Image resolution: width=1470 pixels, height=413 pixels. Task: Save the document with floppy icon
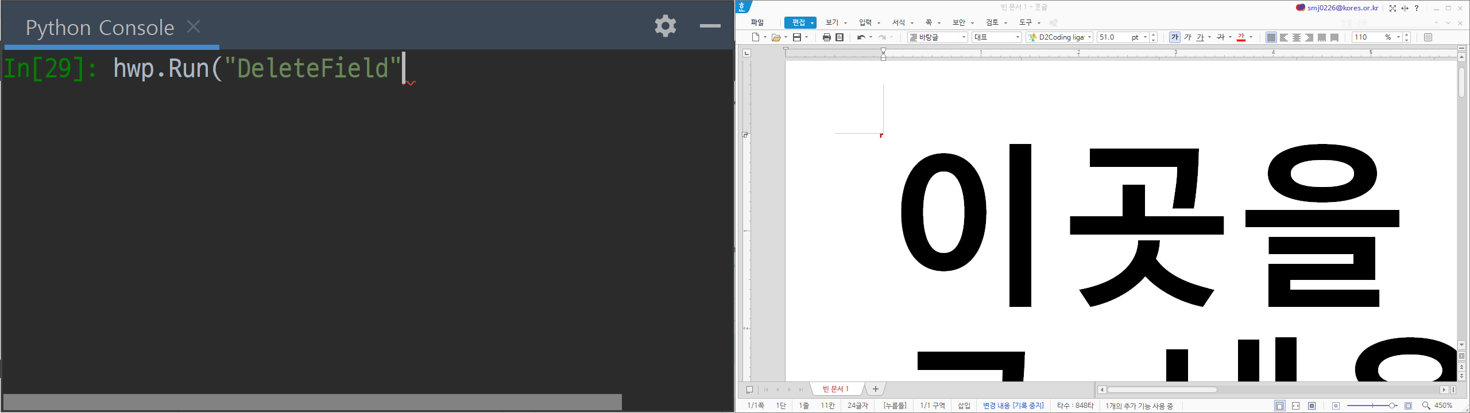coord(797,37)
